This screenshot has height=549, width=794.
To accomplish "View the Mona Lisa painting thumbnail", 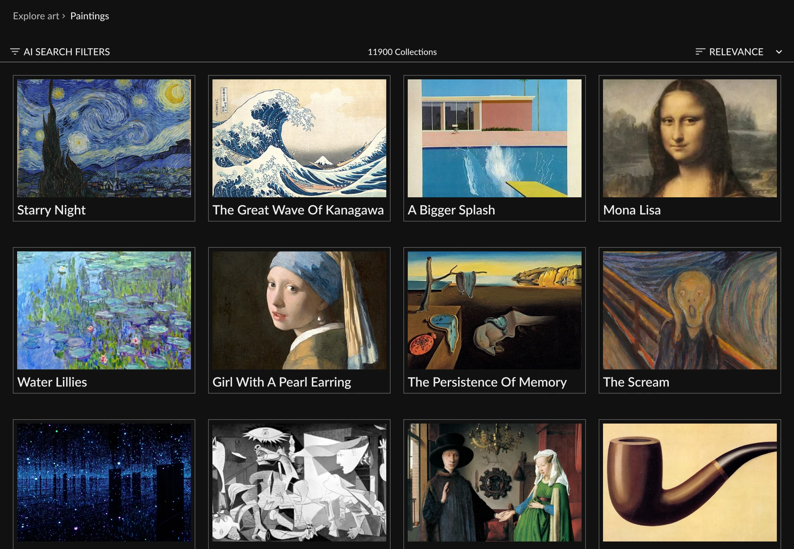I will 690,138.
